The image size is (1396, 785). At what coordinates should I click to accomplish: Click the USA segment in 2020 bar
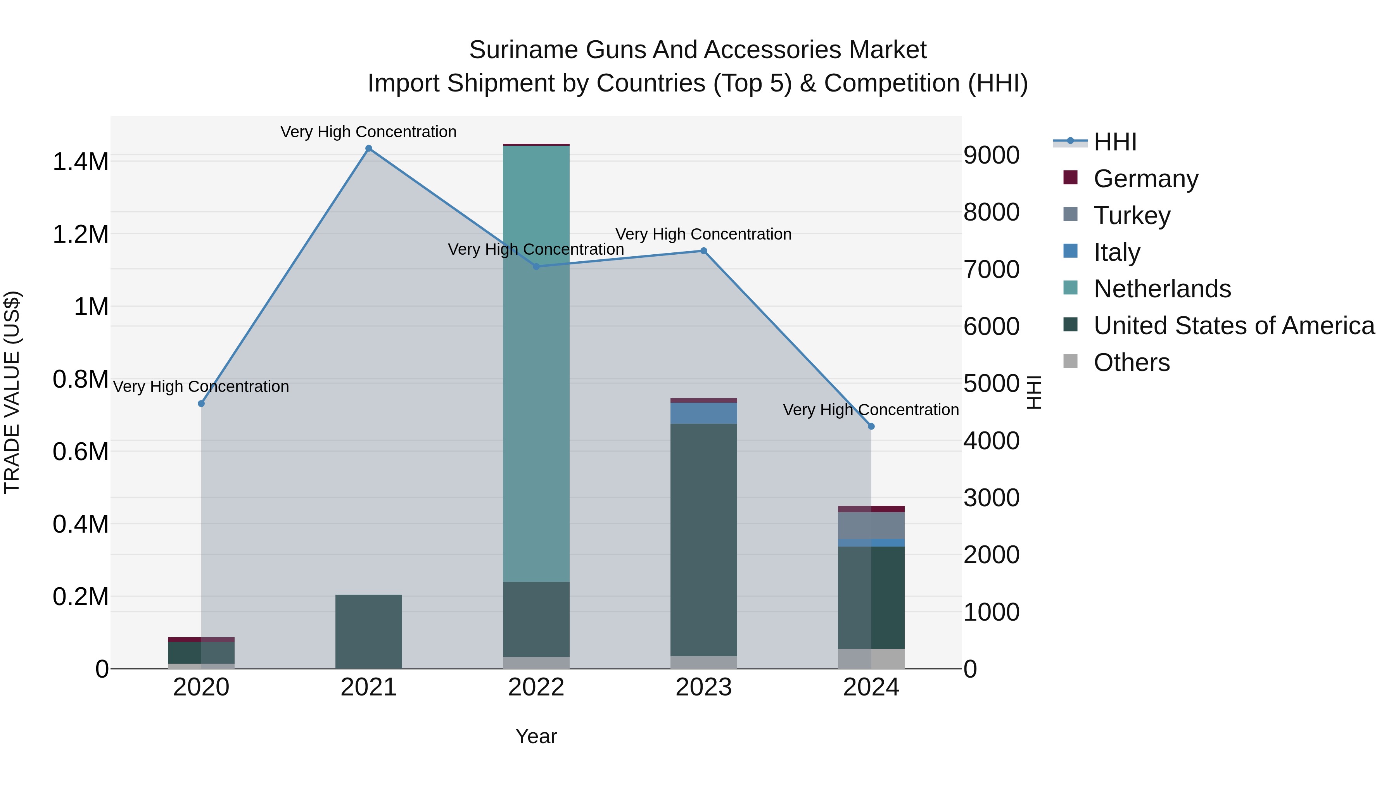click(x=201, y=653)
